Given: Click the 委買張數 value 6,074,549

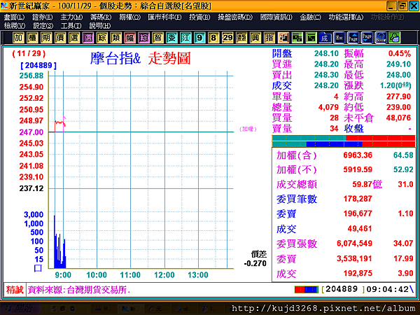Looking at the screenshot, I should (x=354, y=243).
